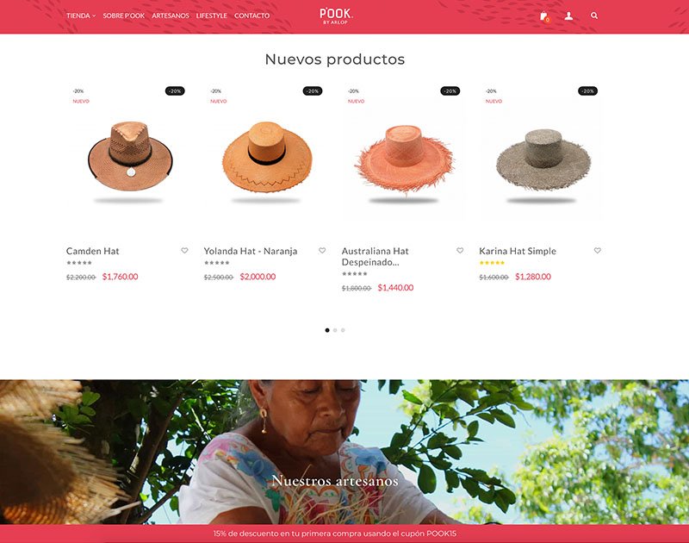Select the second carousel dot
This screenshot has width=689, height=543.
tap(335, 330)
